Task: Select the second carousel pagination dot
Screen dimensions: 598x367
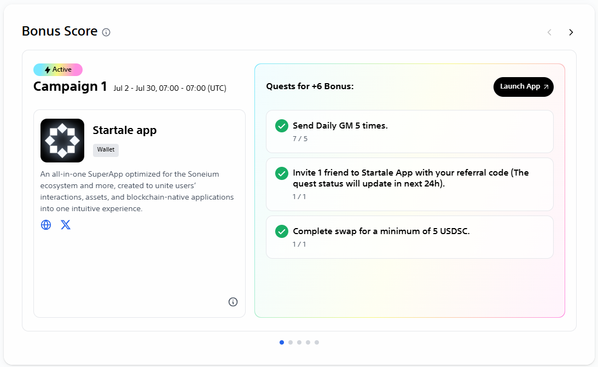Action: pos(290,342)
